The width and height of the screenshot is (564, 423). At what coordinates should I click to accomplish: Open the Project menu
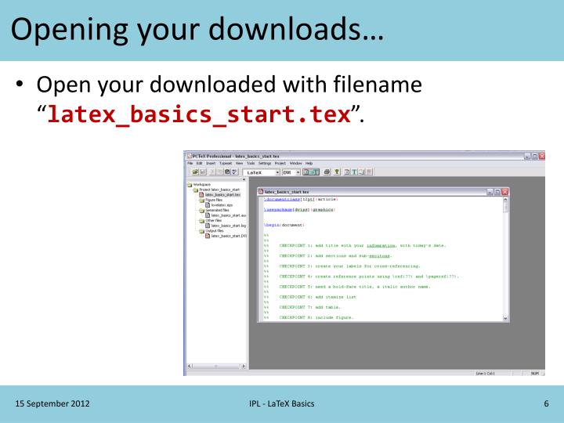click(280, 163)
